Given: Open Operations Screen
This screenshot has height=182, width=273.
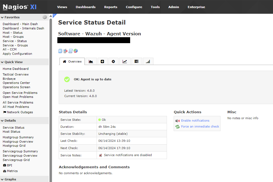Looking at the screenshot, I should 16,87.
